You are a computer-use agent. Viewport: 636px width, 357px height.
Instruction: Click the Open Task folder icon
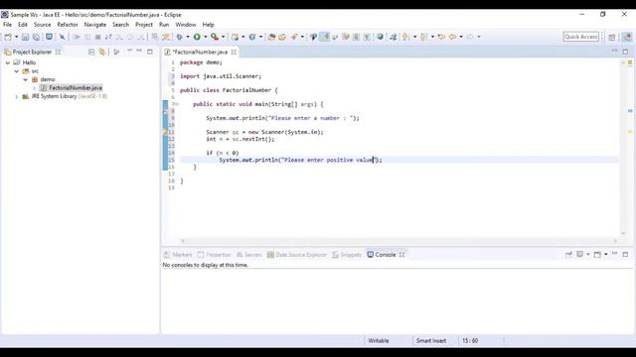point(282,37)
